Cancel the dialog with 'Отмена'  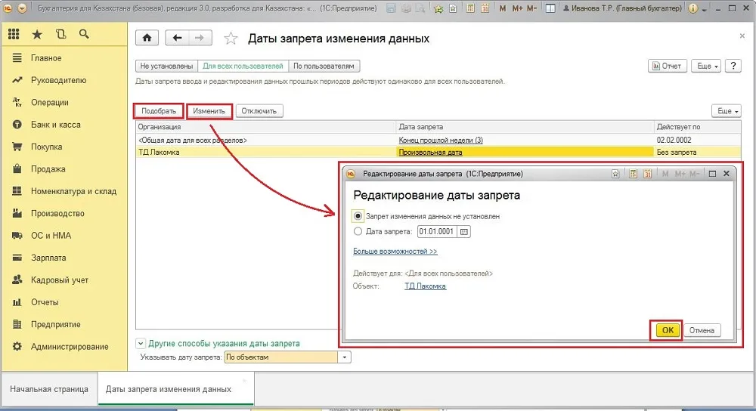tap(702, 330)
